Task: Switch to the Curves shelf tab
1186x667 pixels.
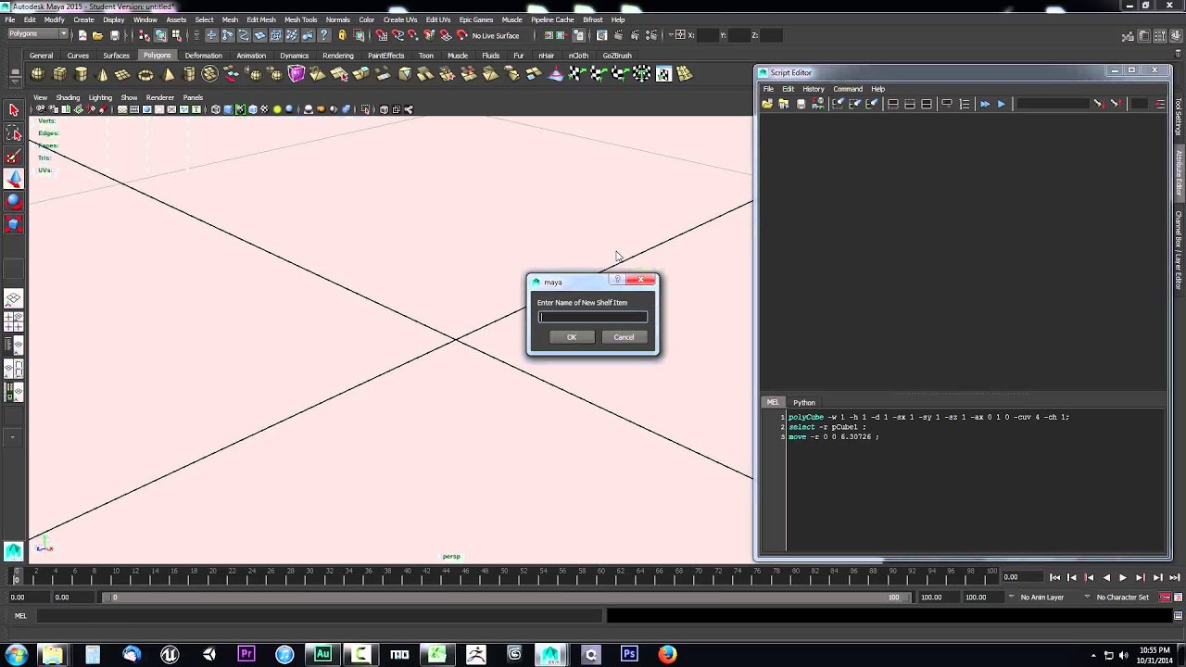Action: click(78, 56)
